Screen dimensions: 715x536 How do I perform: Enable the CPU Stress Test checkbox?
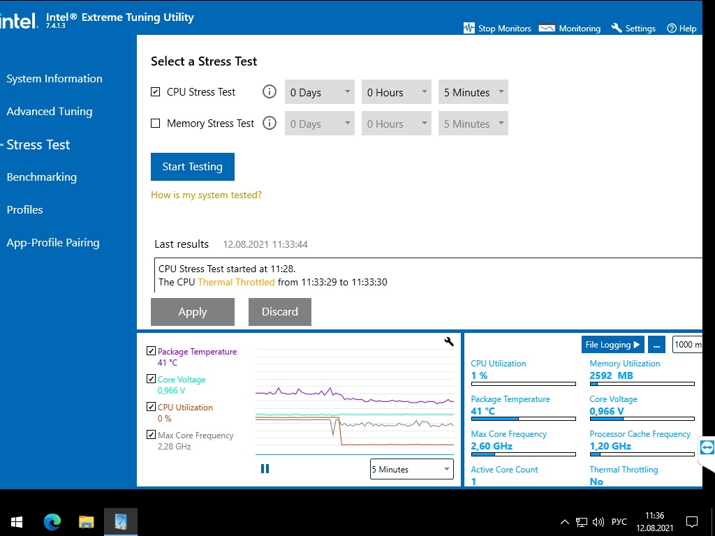tap(156, 92)
